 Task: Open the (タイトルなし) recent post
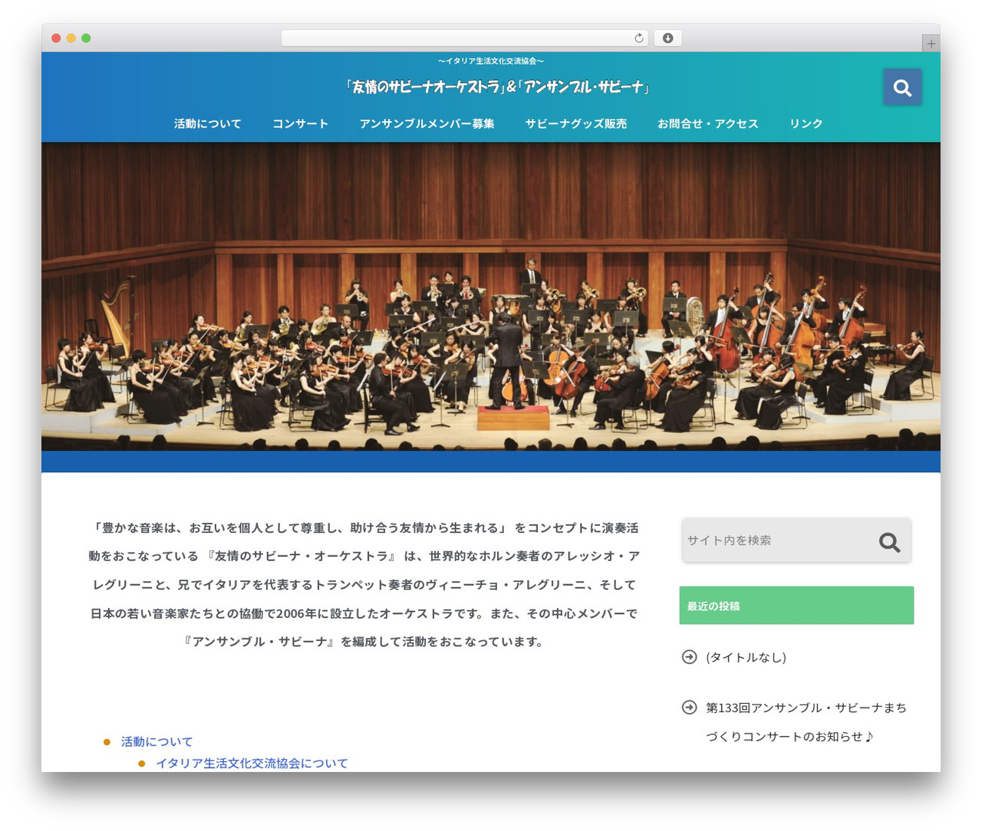pos(746,657)
